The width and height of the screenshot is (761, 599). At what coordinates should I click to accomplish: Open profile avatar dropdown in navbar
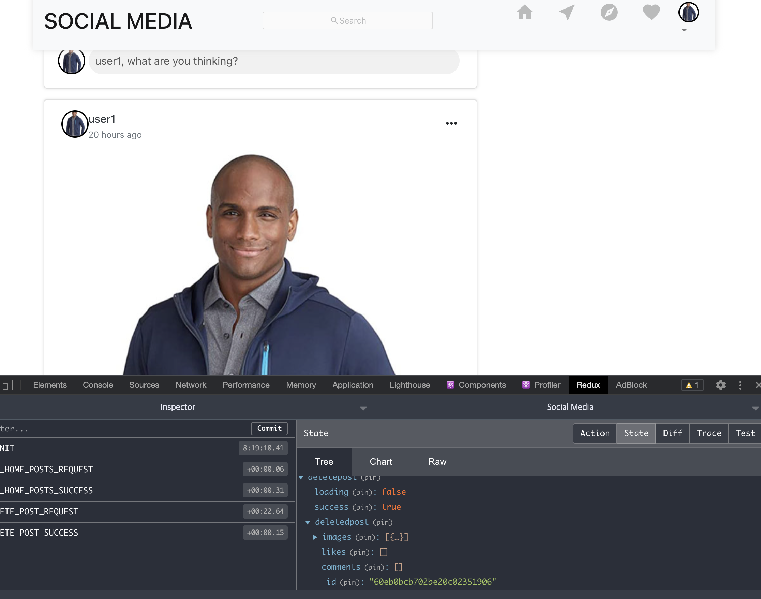688,13
